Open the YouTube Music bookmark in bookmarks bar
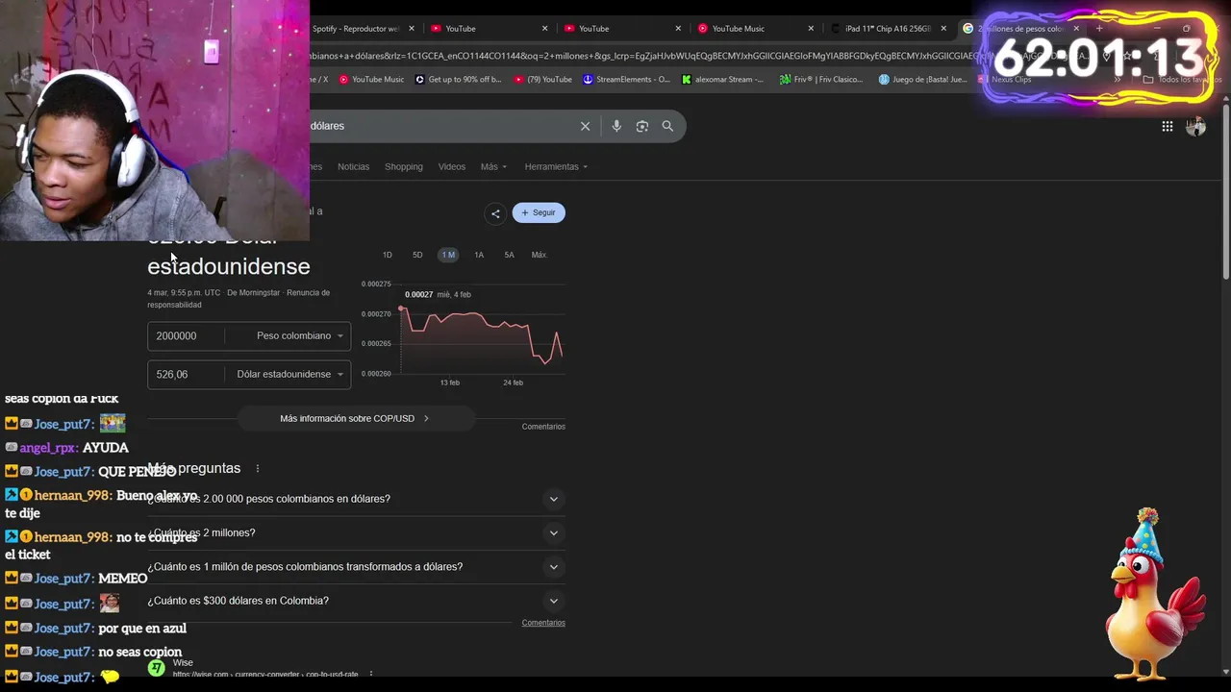The image size is (1231, 692). (371, 80)
